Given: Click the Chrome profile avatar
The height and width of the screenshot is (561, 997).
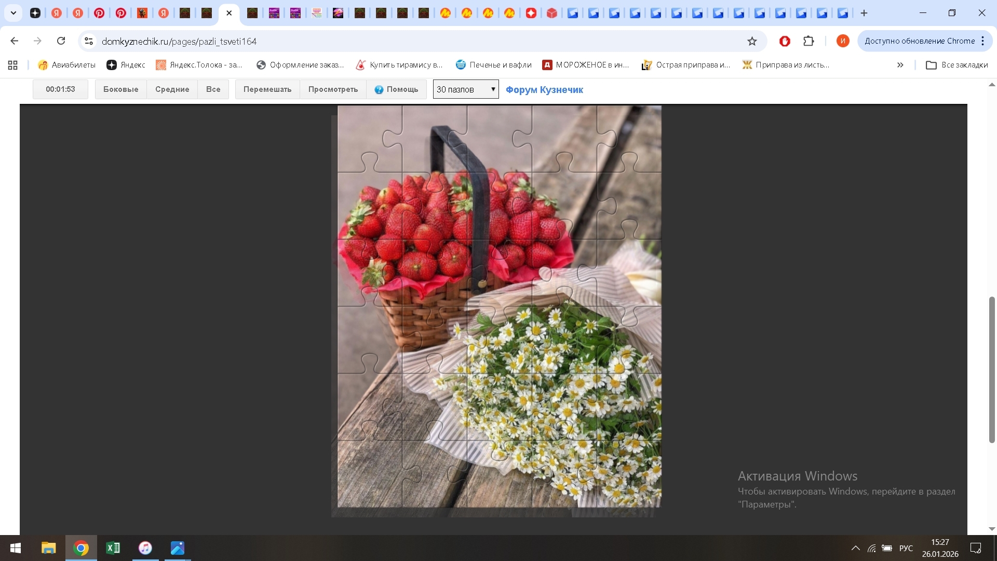Looking at the screenshot, I should click(x=842, y=41).
